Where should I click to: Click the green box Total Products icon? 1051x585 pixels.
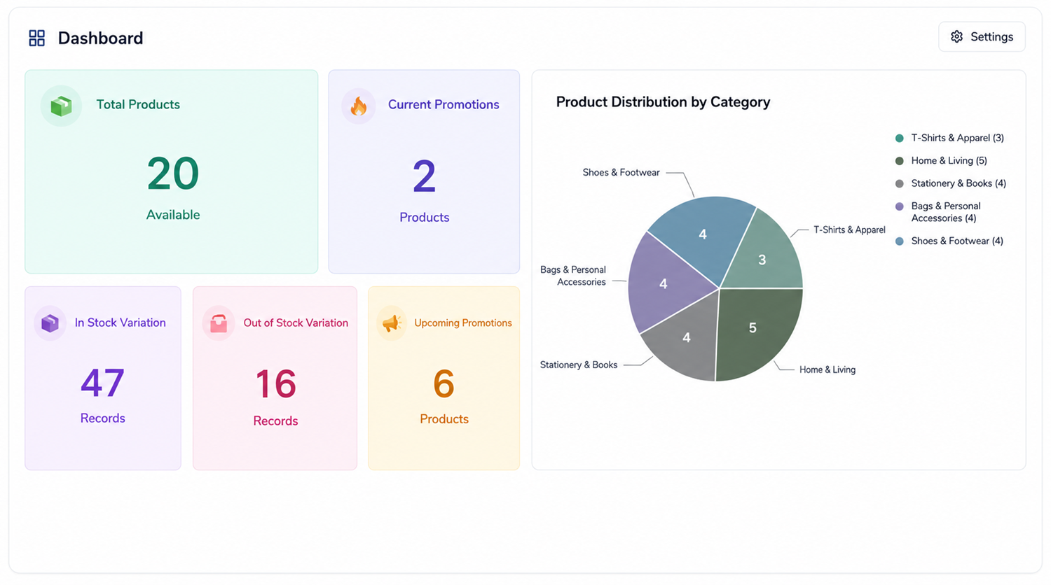tap(61, 106)
